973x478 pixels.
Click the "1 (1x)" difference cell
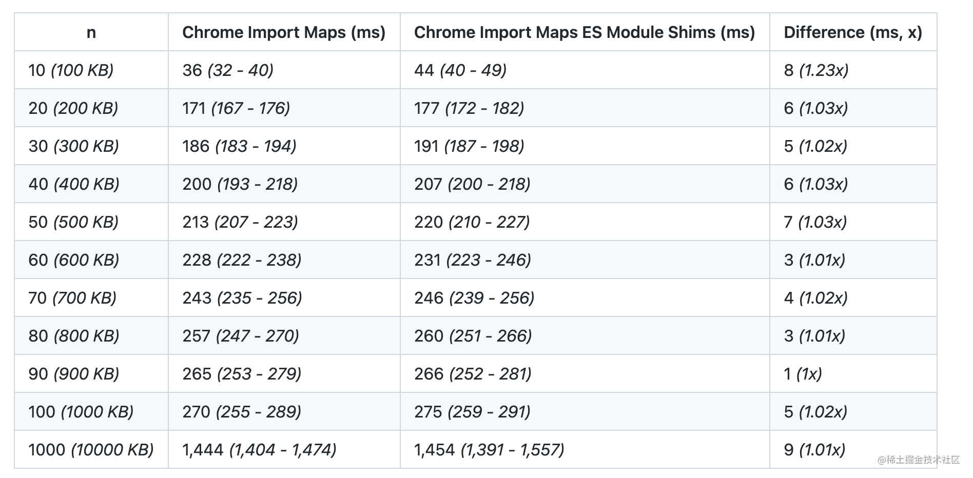(803, 374)
